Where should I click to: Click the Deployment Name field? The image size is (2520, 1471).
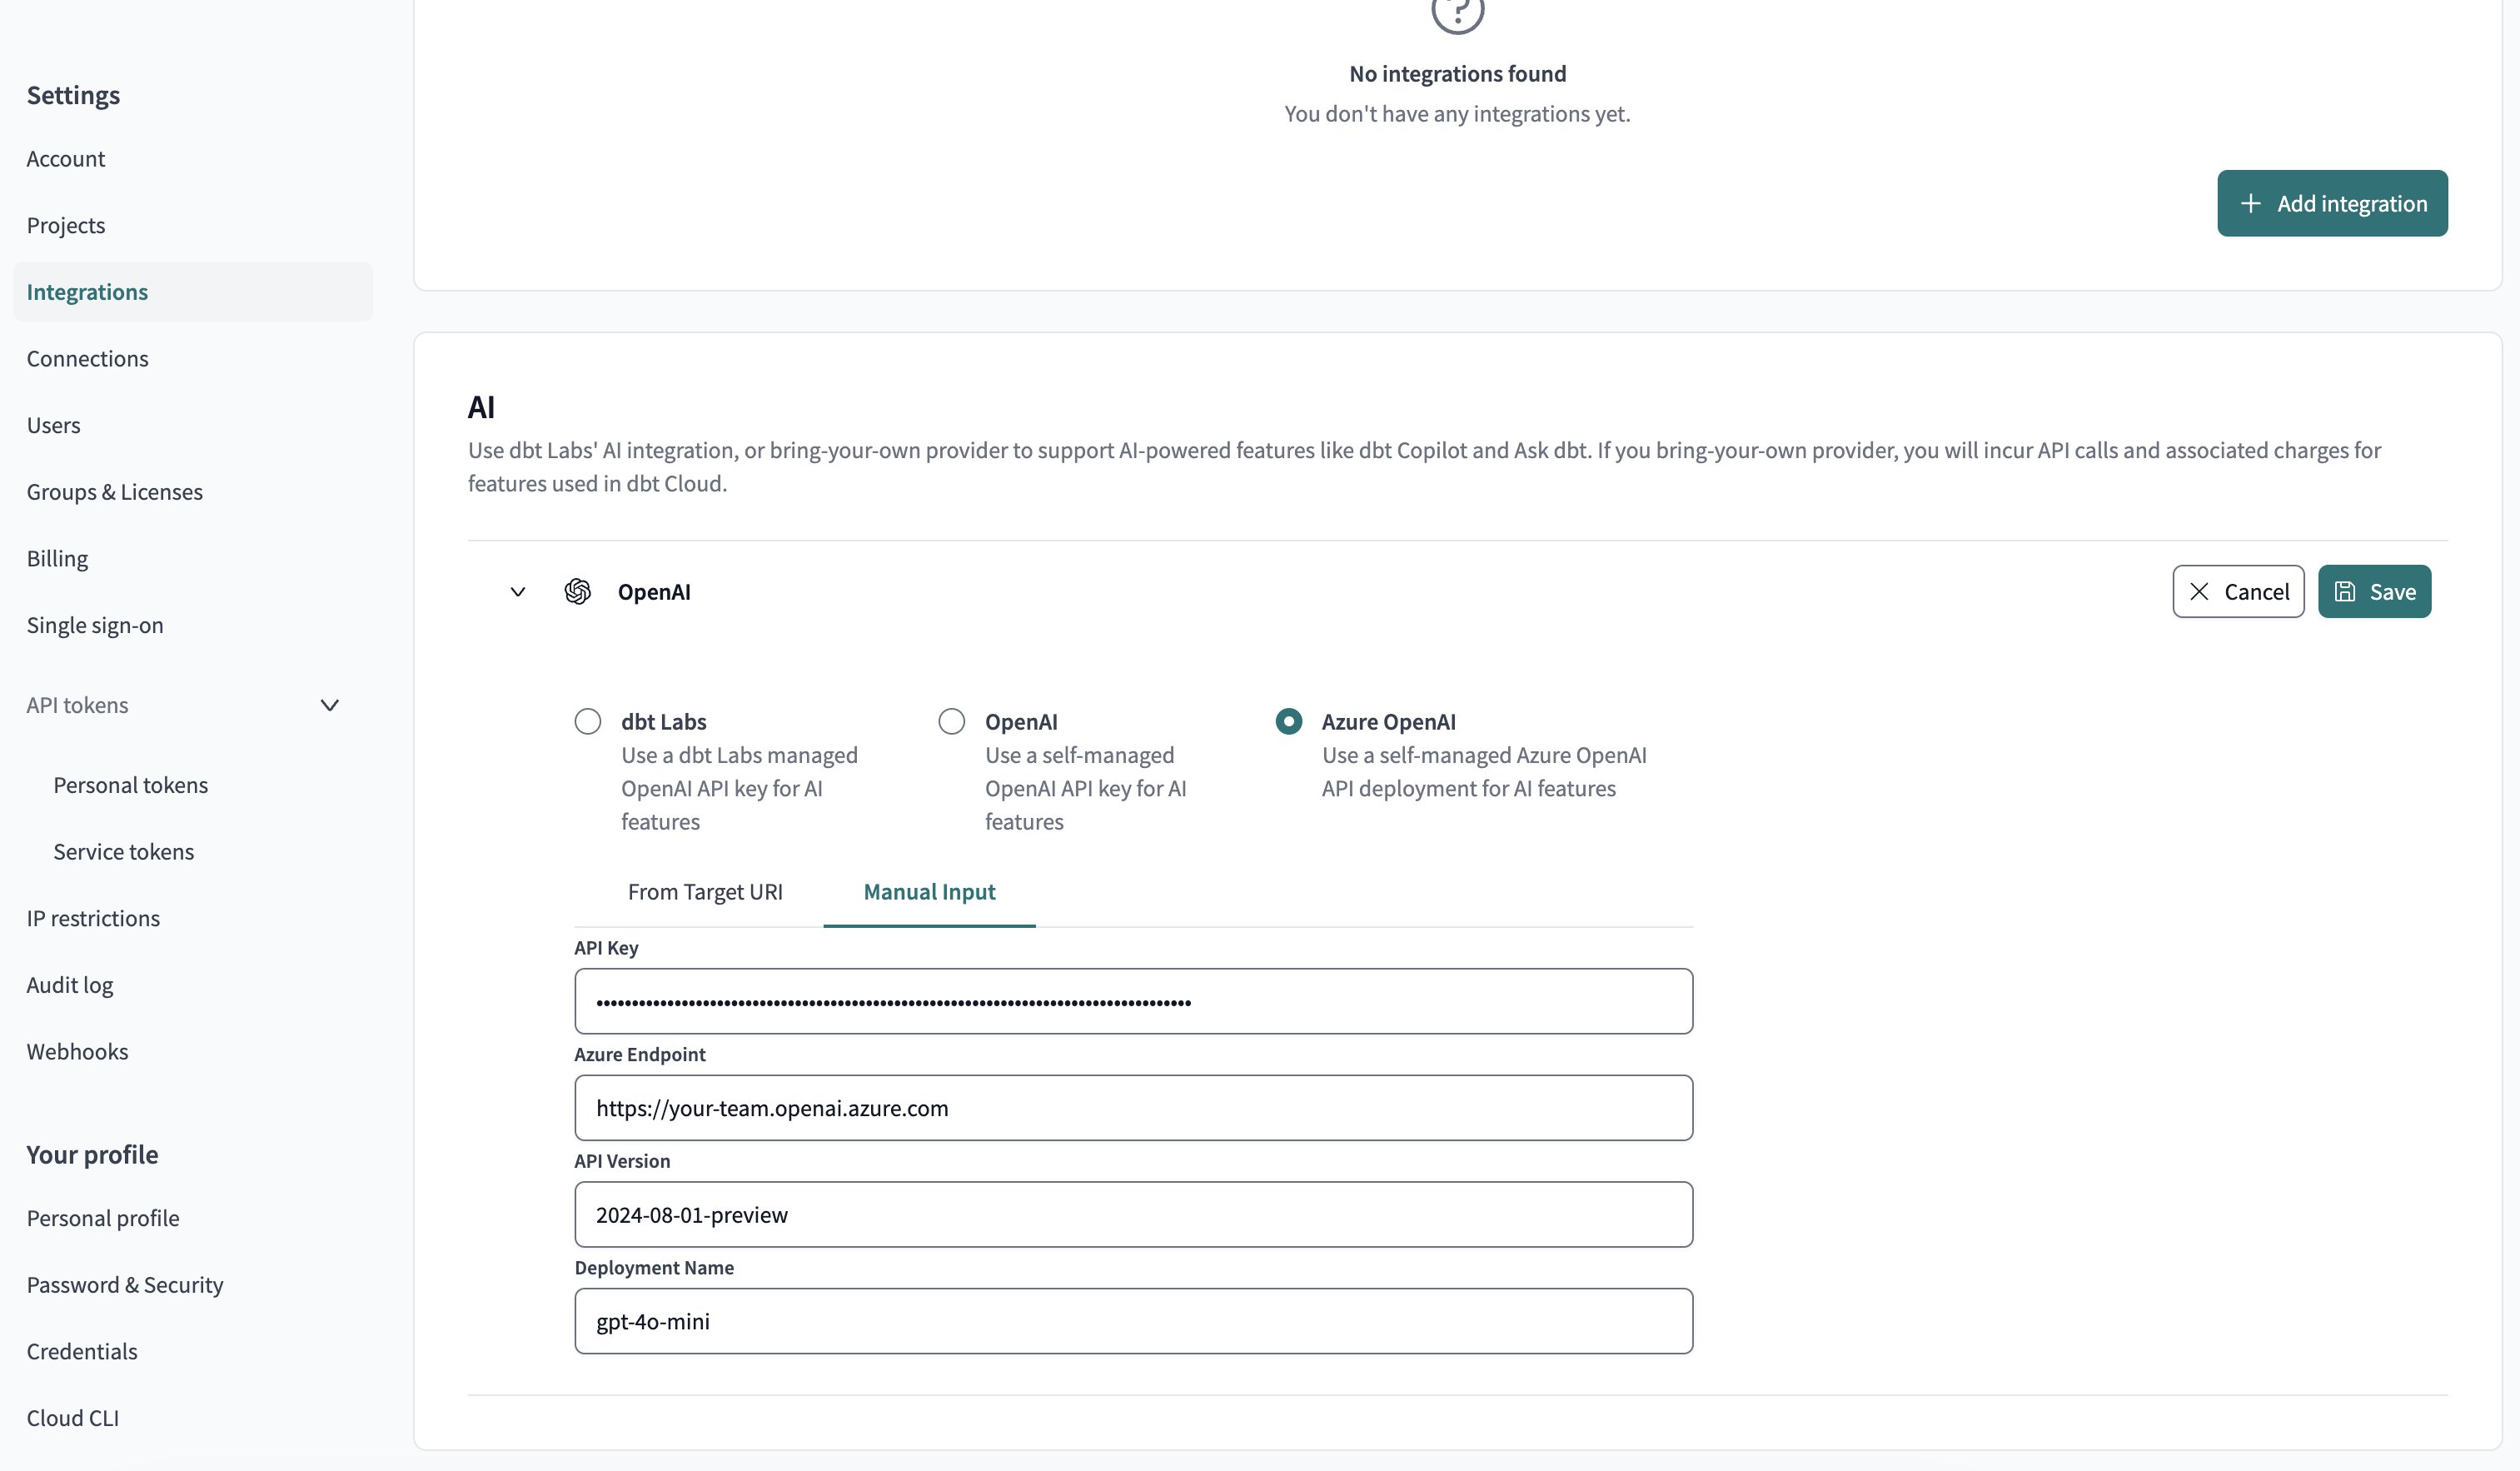click(x=1133, y=1321)
